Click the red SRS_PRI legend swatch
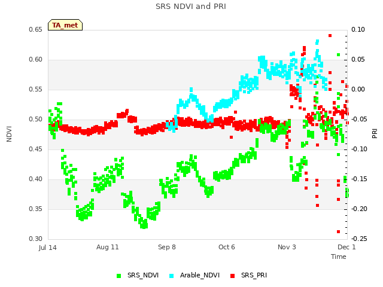Image resolution: width=383 pixels, height=287 pixels. (x=233, y=276)
